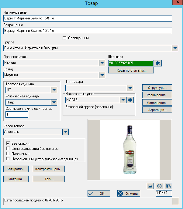This screenshot has width=183, height=209.
Task: Expand the Тип товара dropdown
Action: pyautogui.click(x=130, y=88)
